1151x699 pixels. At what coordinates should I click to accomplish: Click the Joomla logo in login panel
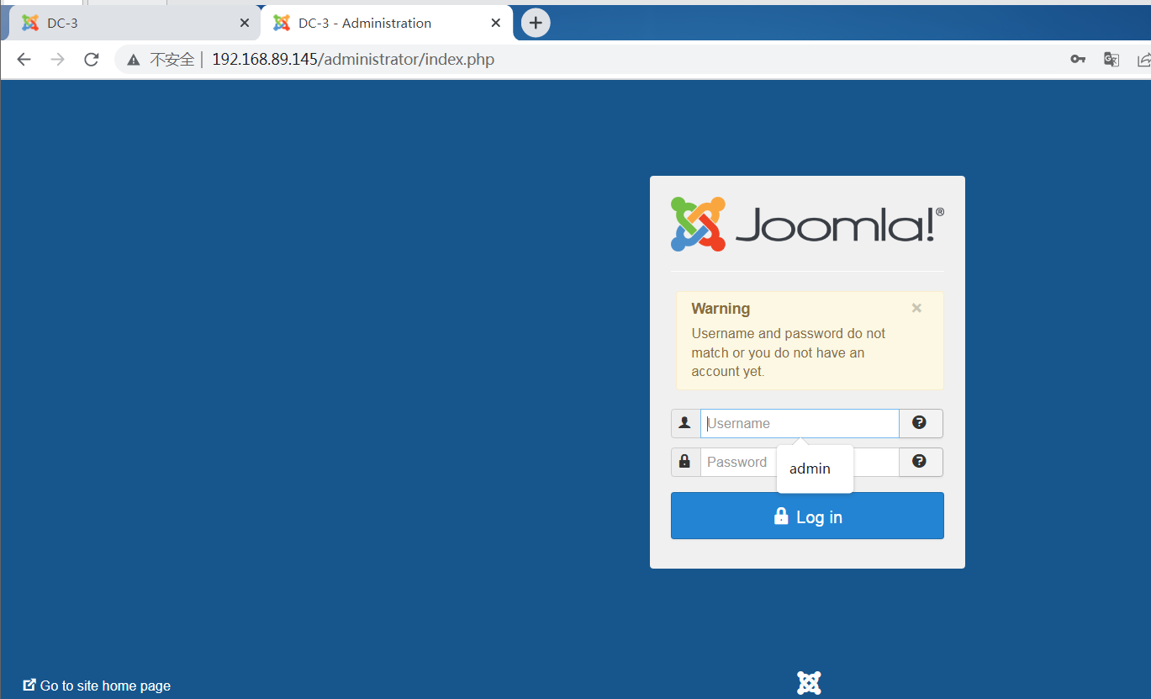[x=807, y=224]
